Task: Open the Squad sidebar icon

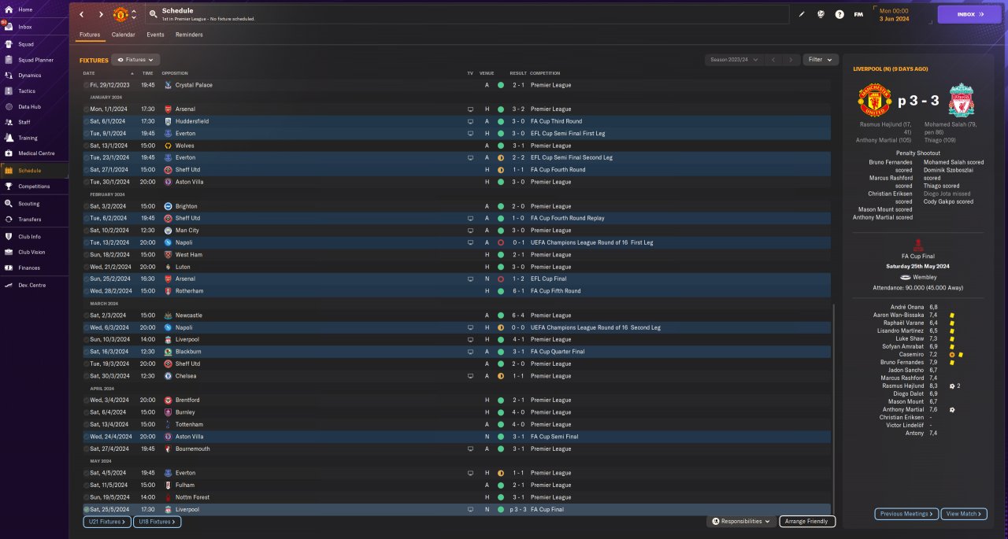Action: (x=9, y=44)
